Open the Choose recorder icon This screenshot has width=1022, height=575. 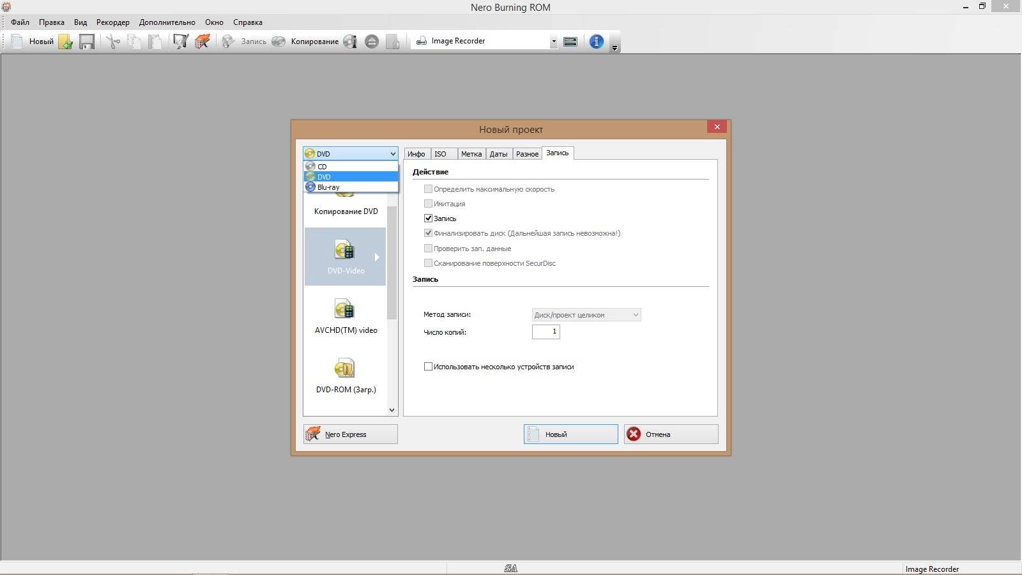coord(570,42)
